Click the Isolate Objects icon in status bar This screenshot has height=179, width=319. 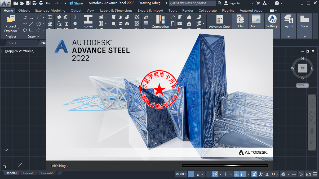301,174
